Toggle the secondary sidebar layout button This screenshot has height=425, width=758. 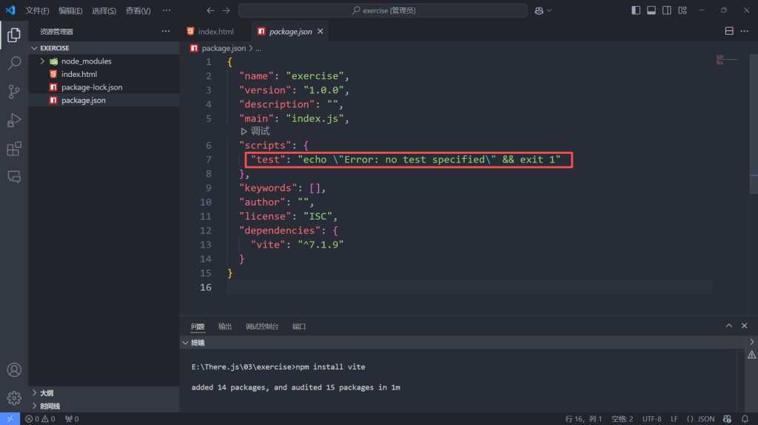[x=667, y=10]
